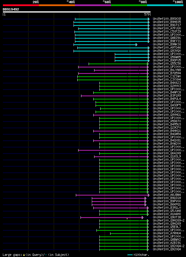Select the UniRef100_B9EYI1 label
186x257 pixels.
click(x=167, y=41)
